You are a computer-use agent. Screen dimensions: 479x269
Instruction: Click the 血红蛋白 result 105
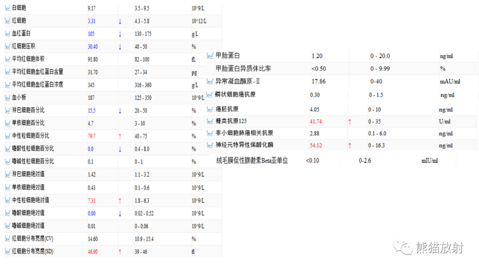[91, 34]
